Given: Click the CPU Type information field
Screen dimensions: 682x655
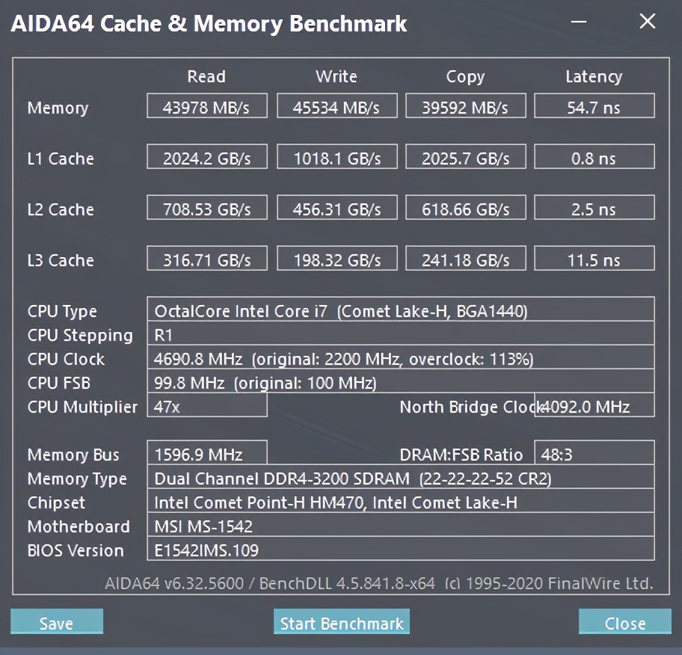Looking at the screenshot, I should tap(400, 310).
